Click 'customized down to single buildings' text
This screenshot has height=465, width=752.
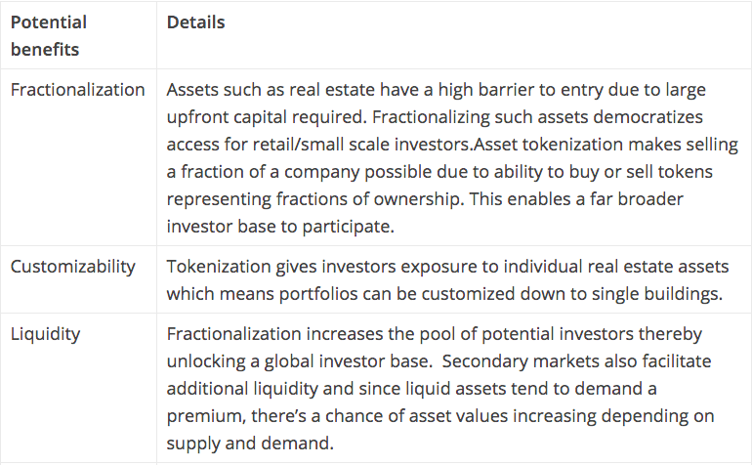[x=571, y=294]
